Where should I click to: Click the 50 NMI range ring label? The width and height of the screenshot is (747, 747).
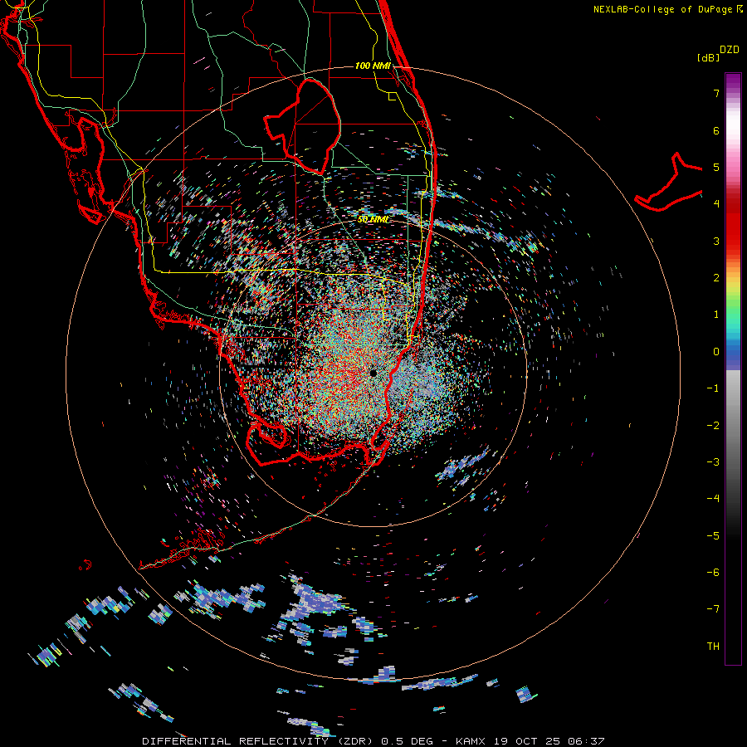(373, 219)
